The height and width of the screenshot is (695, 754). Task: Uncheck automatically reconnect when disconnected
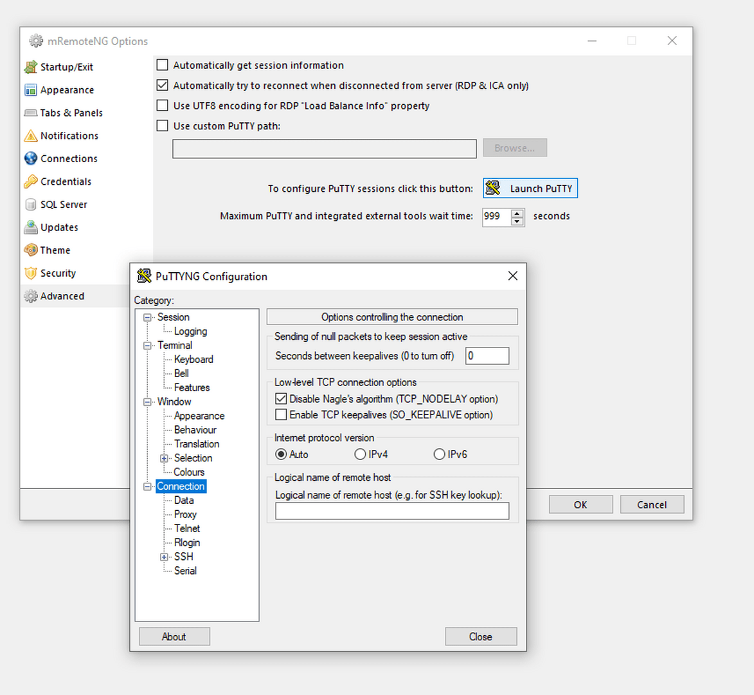(163, 85)
